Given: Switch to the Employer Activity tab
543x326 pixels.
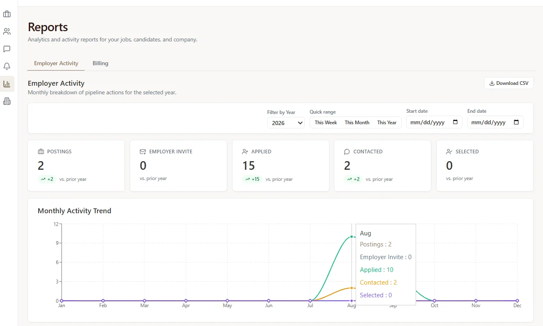Looking at the screenshot, I should [x=56, y=63].
